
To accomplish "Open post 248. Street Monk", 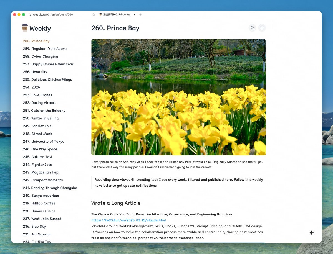I will click(37, 134).
